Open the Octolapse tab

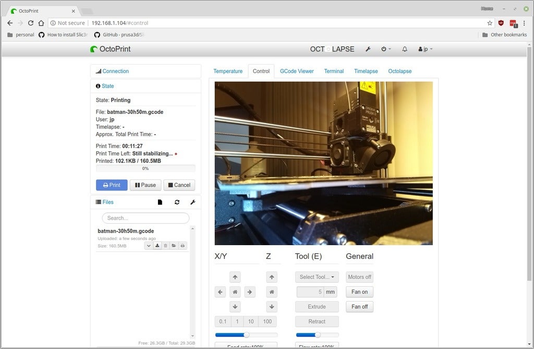coord(399,71)
